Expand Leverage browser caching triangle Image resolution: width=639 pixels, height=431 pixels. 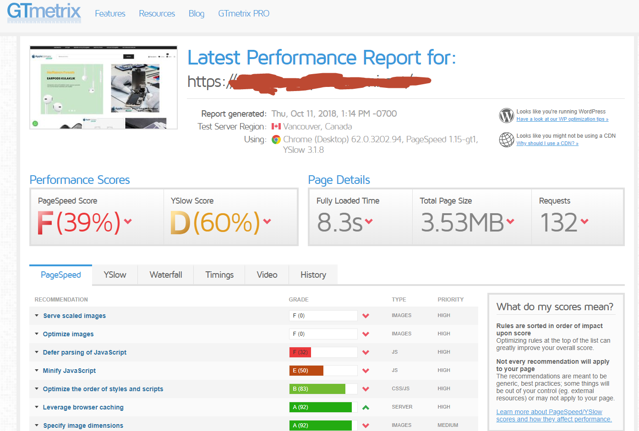(x=37, y=407)
